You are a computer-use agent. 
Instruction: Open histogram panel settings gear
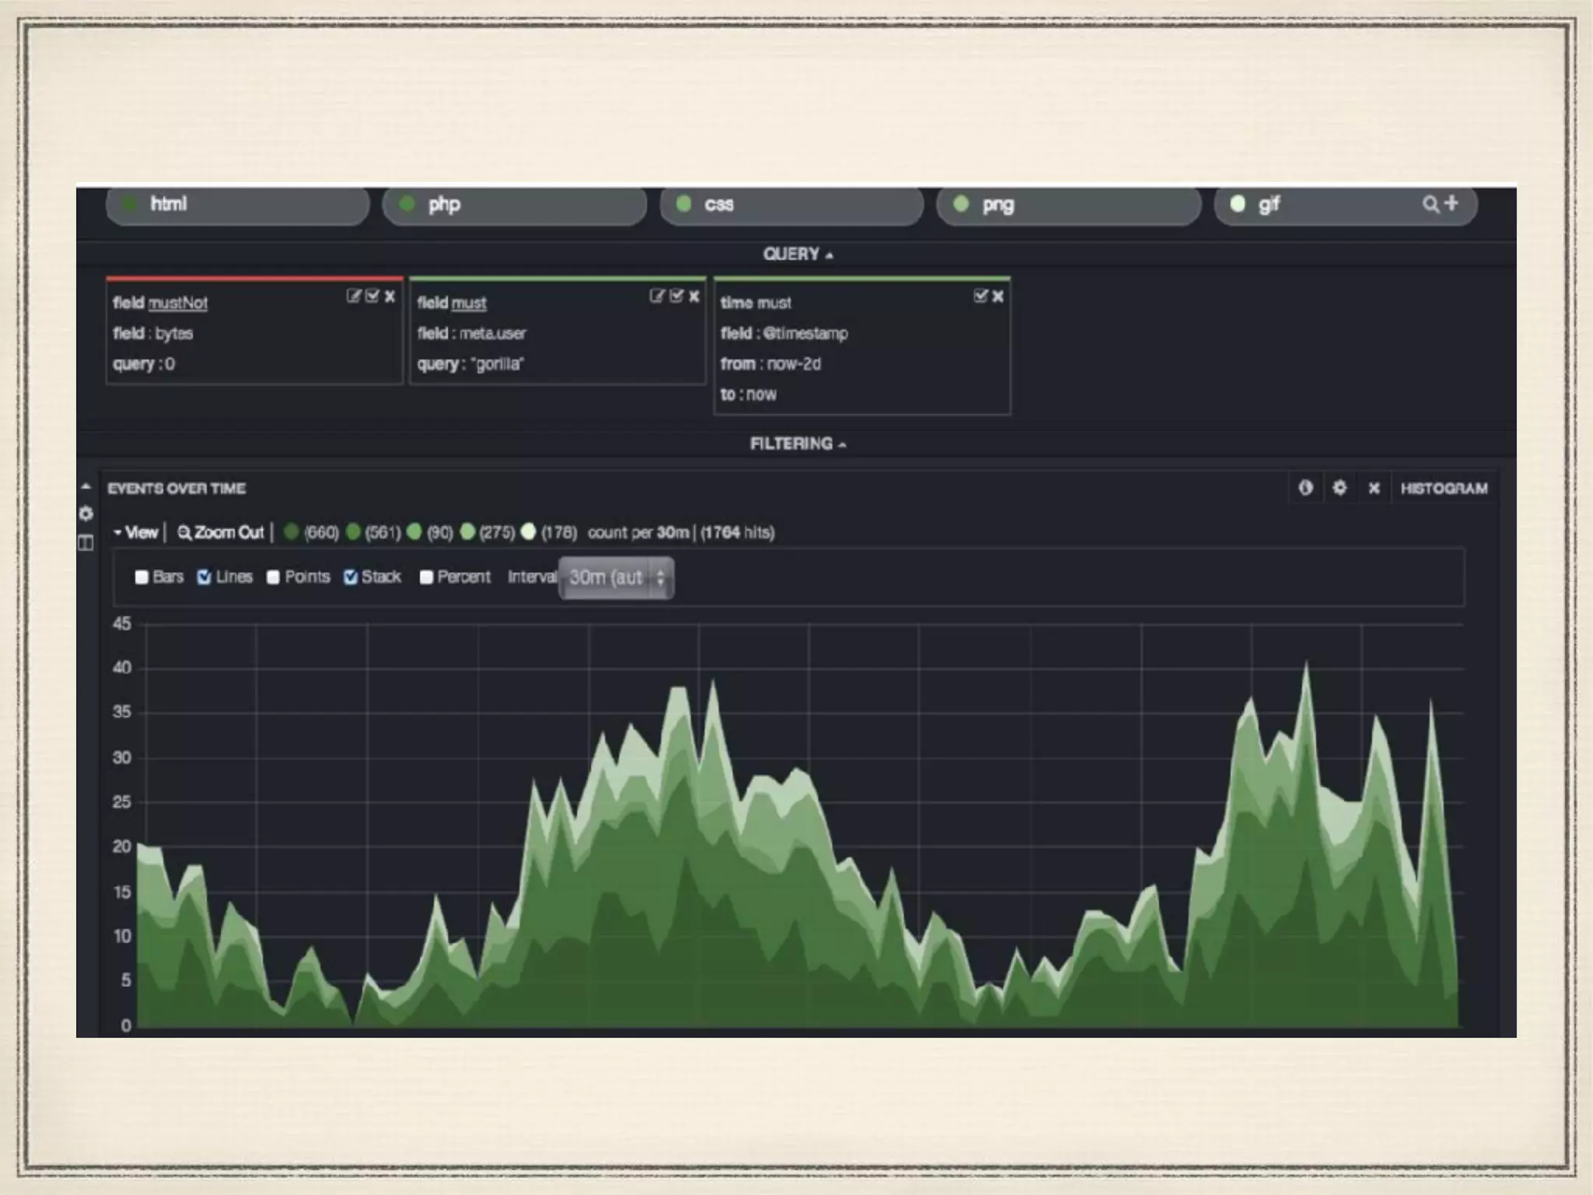[x=1339, y=488]
